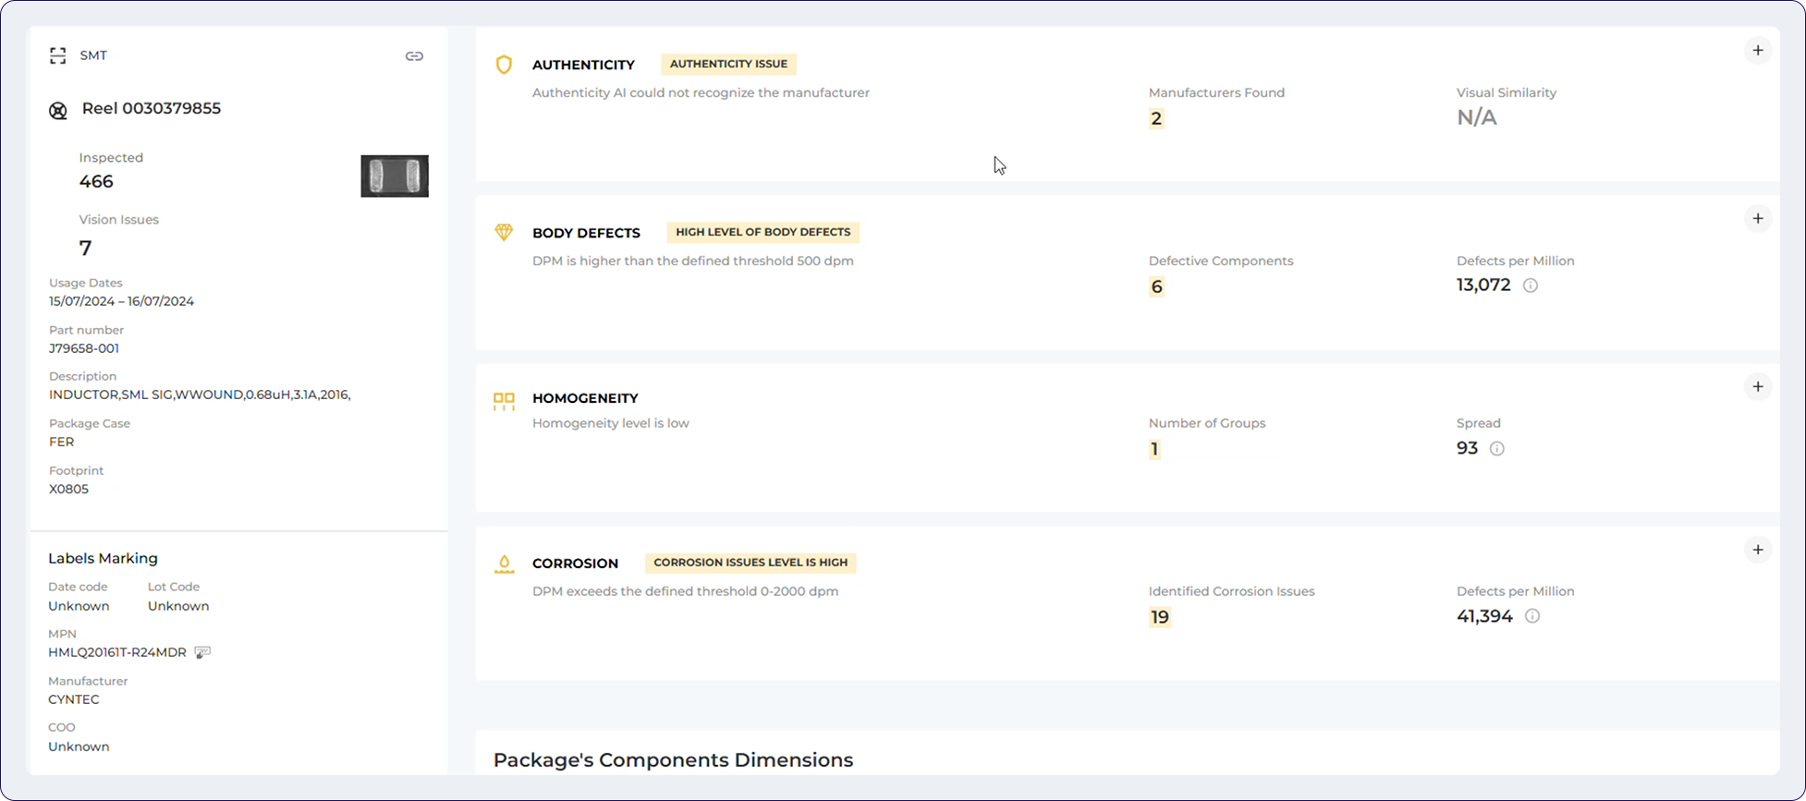Image resolution: width=1806 pixels, height=801 pixels.
Task: Click the High Level of Body Defects badge
Action: coord(763,232)
